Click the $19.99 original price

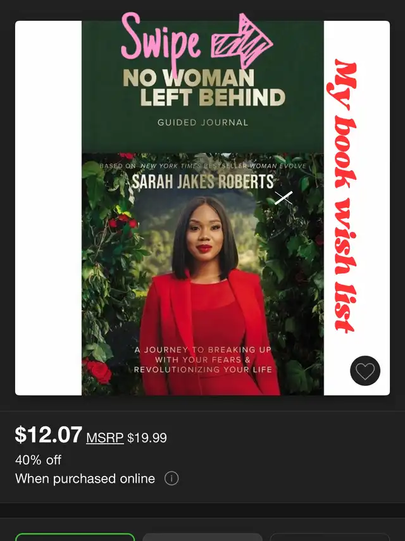(x=147, y=438)
